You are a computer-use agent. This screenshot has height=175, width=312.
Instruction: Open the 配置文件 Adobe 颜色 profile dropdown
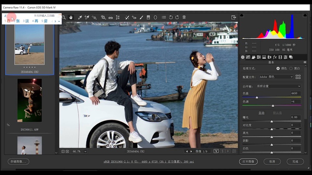(276, 77)
